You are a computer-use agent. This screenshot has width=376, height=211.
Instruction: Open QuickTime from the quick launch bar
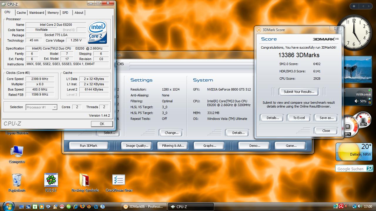pos(96,207)
